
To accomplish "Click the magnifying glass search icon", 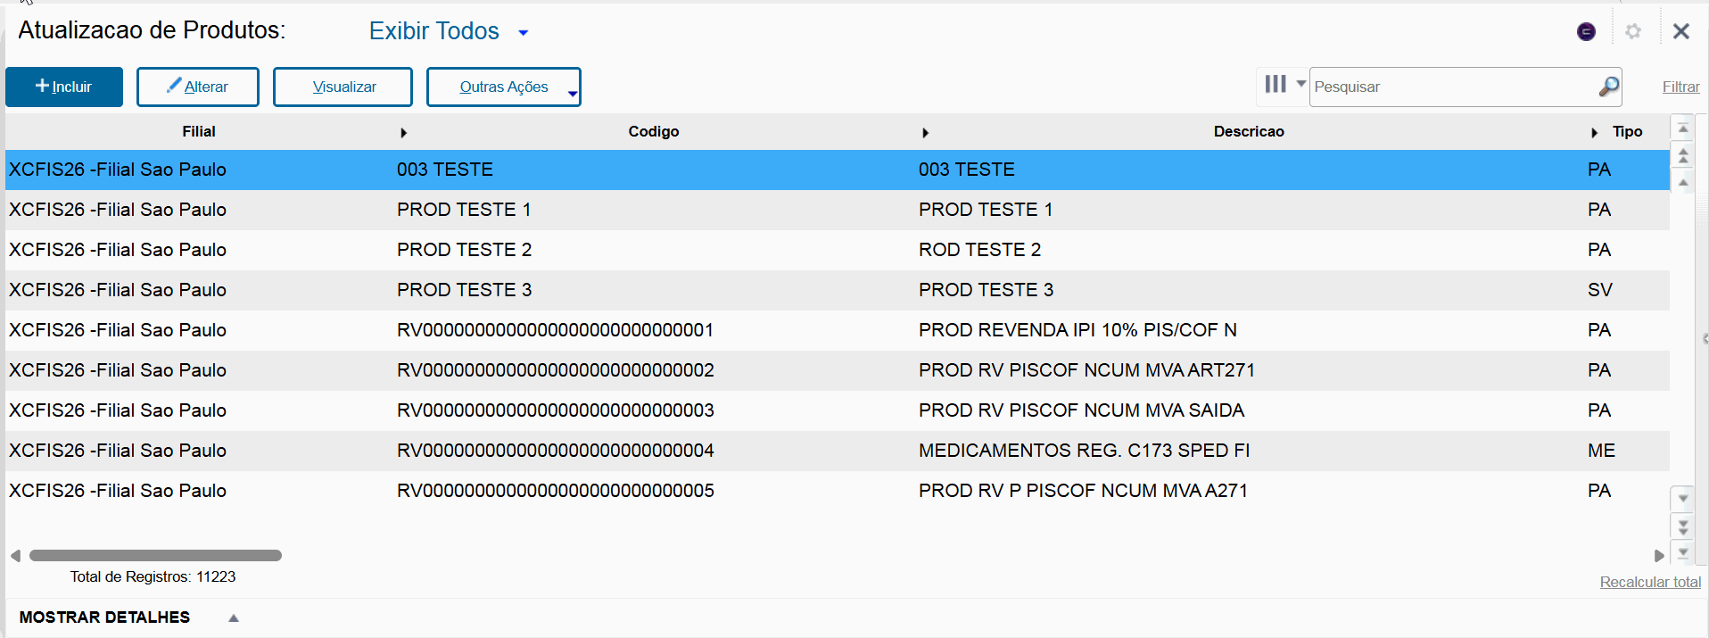I will click(1608, 87).
